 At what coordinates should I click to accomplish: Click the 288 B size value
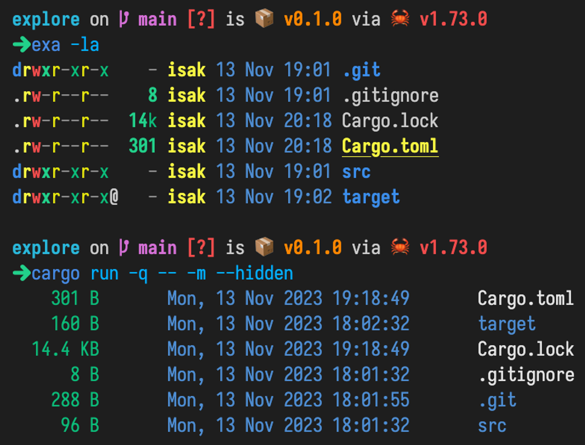pos(75,400)
